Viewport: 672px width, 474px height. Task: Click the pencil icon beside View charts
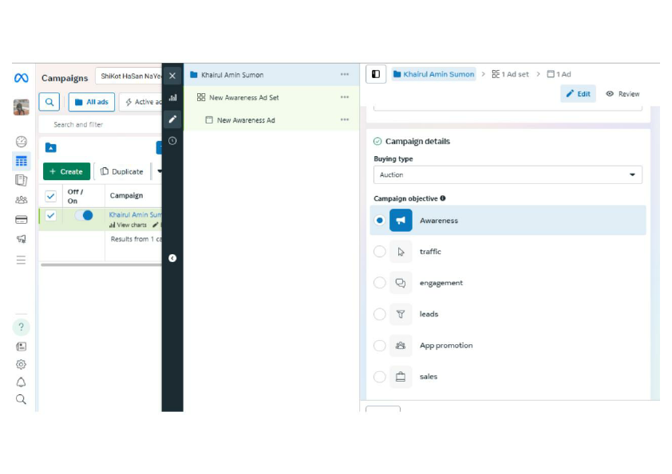coord(155,225)
